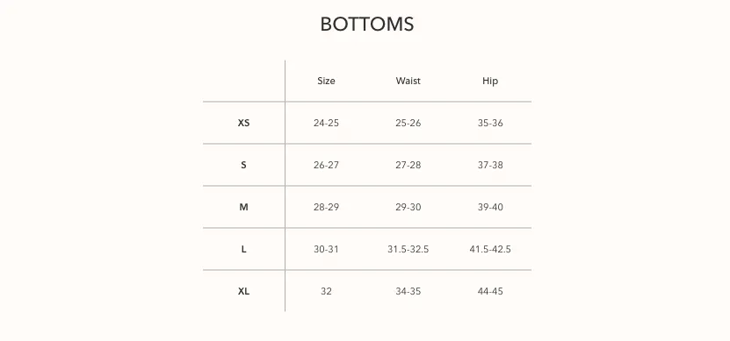Select the 31.5-32.5 waist cell

(408, 250)
